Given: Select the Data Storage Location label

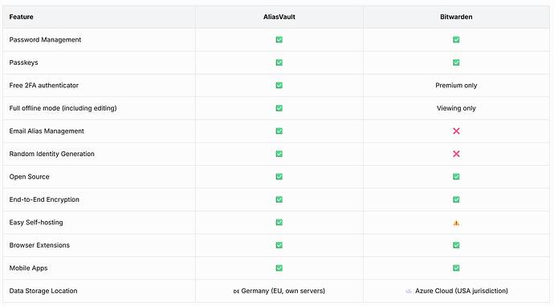Looking at the screenshot, I should 43,291.
